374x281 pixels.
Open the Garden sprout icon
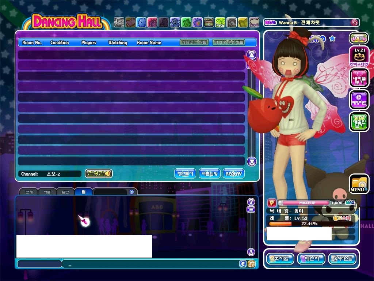click(220, 22)
